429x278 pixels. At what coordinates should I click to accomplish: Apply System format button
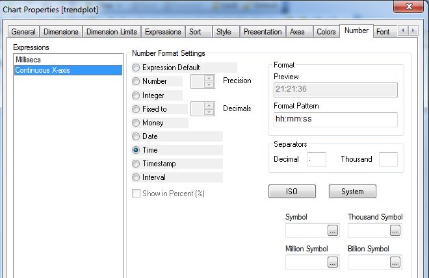click(352, 192)
